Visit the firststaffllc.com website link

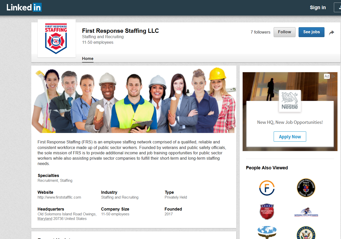(x=59, y=197)
